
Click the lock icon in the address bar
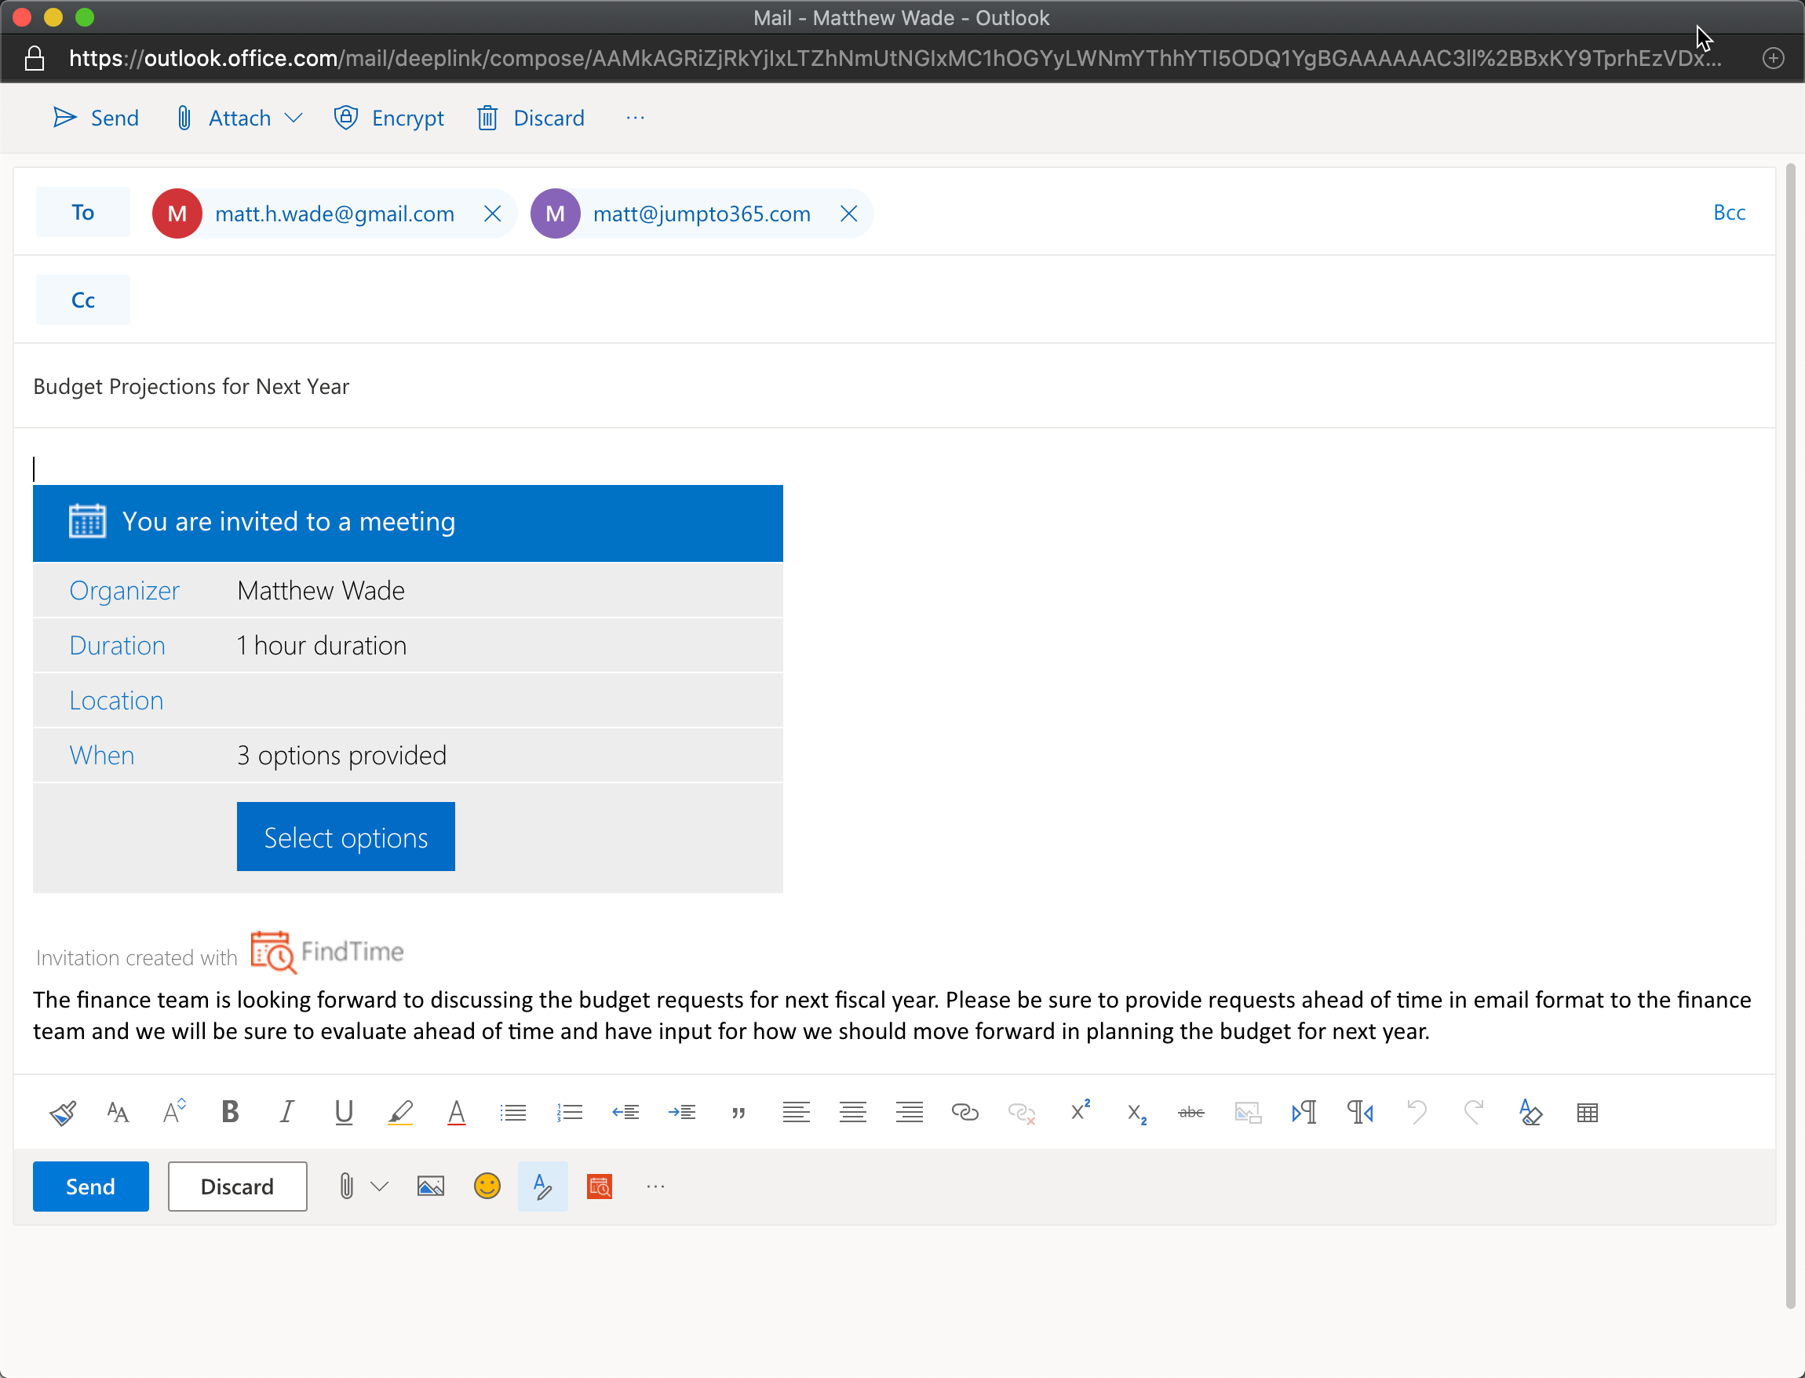point(35,58)
